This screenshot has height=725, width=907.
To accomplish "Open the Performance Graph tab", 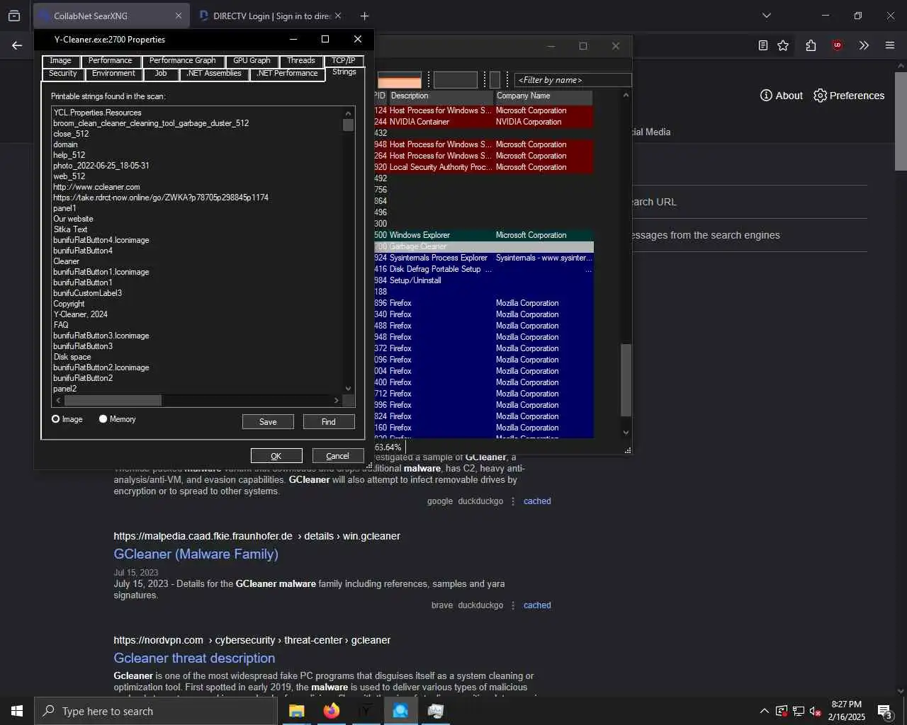I will [183, 61].
